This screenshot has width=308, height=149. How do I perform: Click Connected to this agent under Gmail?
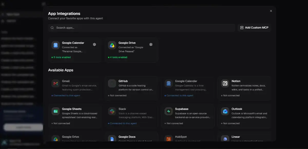point(67,95)
